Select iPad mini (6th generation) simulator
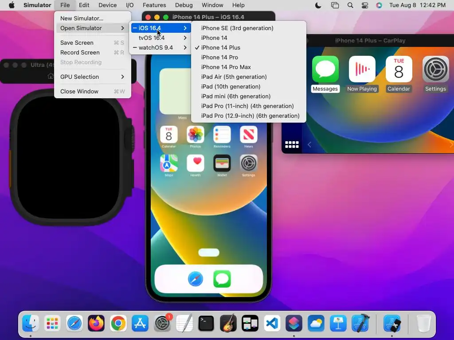 point(248,96)
